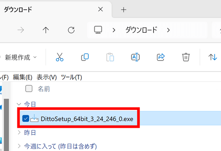Image resolution: width=221 pixels, height=151 pixels.
Task: Expand the 今週に入って group
Action: point(19,146)
